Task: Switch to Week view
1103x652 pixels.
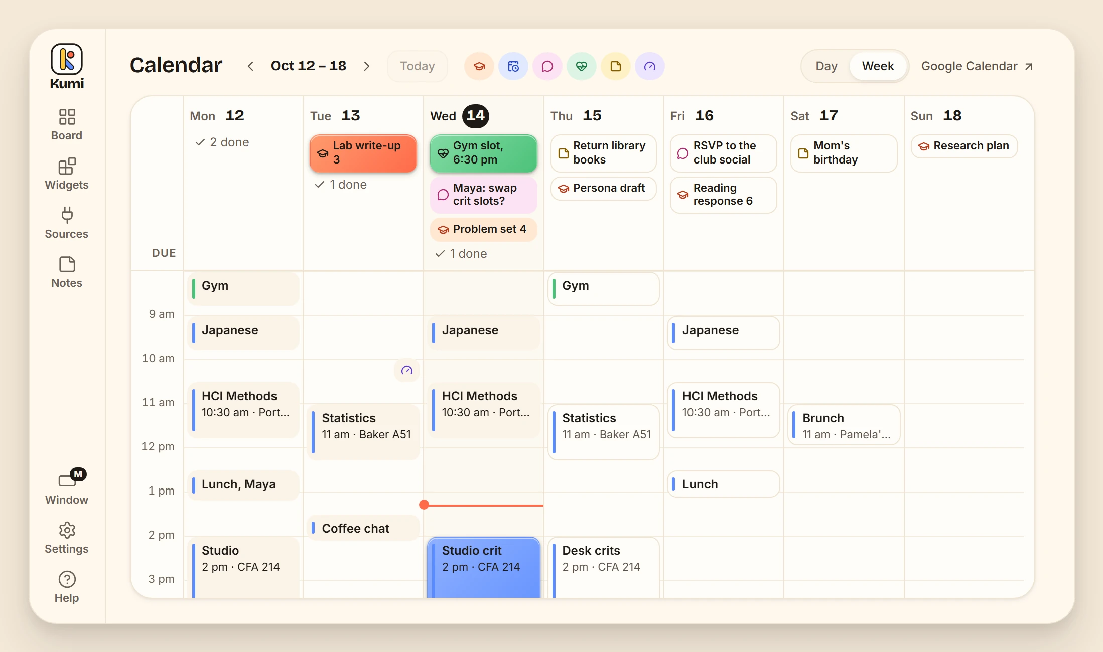Action: point(878,66)
